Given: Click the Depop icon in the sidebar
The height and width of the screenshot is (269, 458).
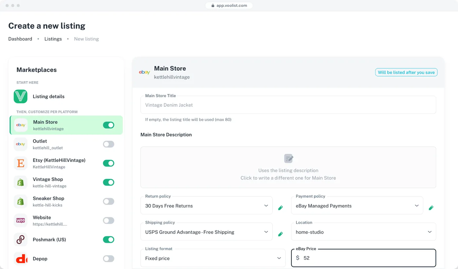Looking at the screenshot, I should [21, 259].
